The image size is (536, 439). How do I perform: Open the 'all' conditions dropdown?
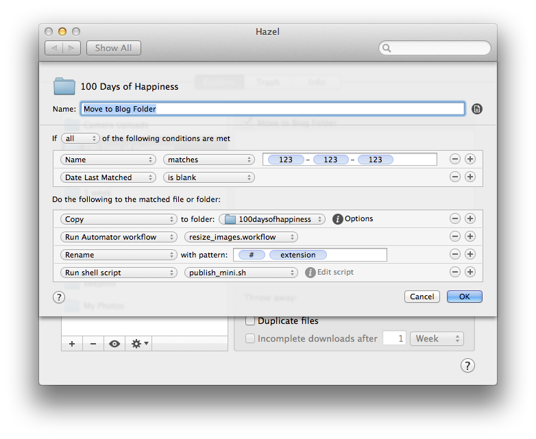(80, 138)
